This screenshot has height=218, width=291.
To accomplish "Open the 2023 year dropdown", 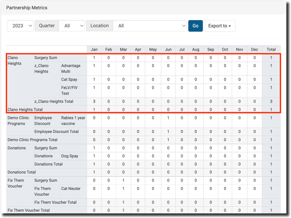I will [x=20, y=26].
